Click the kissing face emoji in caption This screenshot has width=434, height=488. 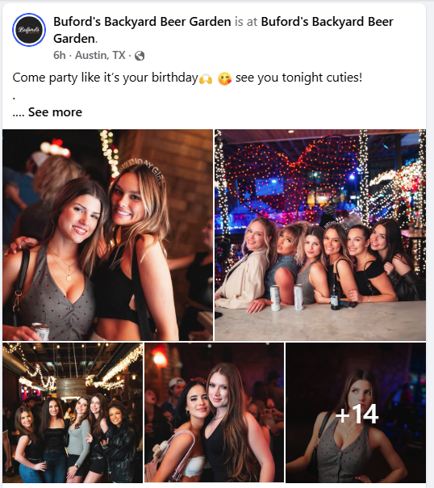(x=224, y=78)
